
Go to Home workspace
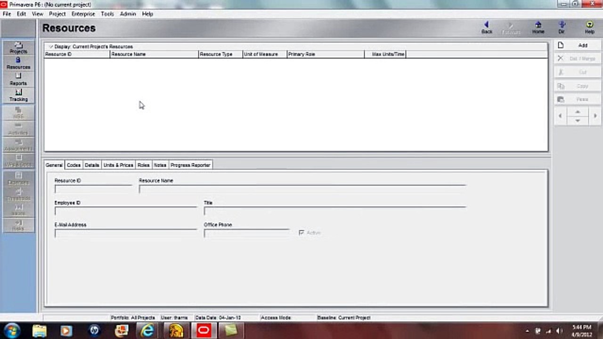pos(538,27)
